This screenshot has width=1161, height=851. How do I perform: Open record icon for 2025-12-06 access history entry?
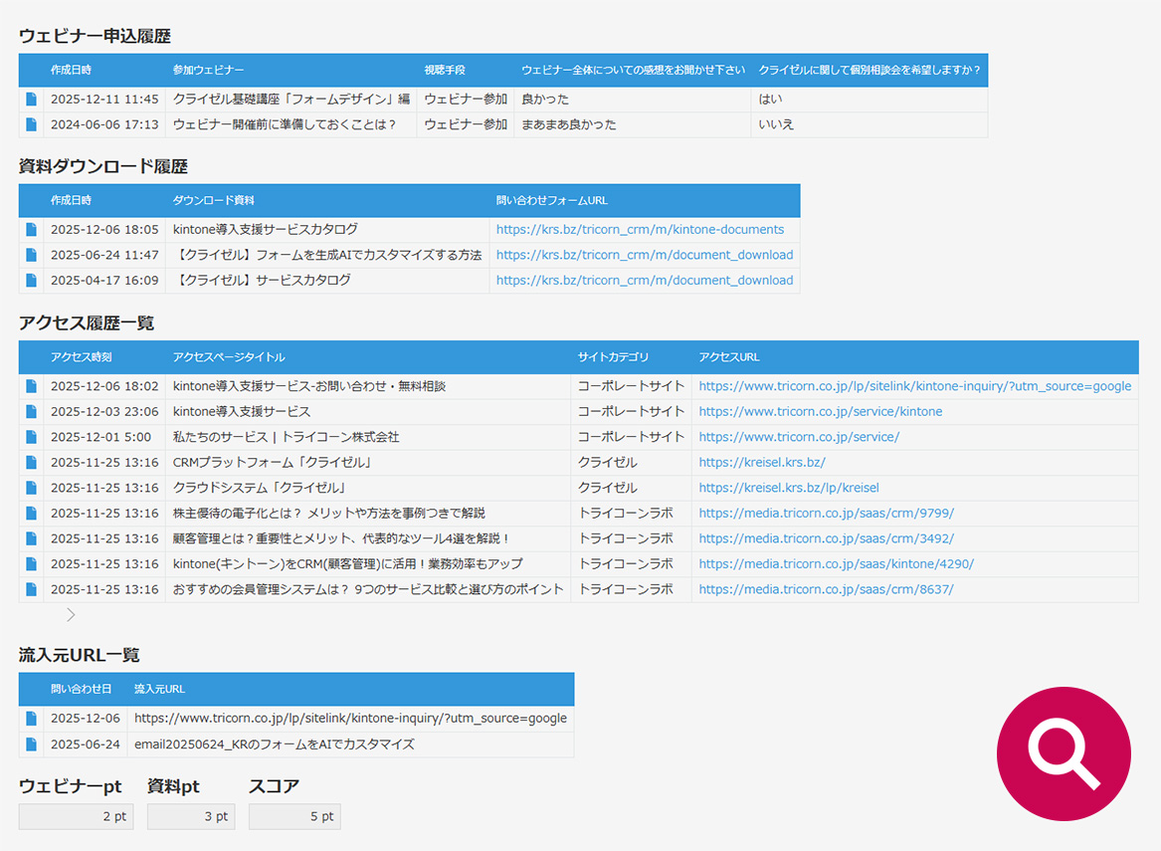(x=31, y=386)
